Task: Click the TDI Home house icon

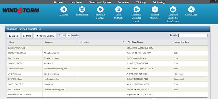Action: tap(64, 9)
